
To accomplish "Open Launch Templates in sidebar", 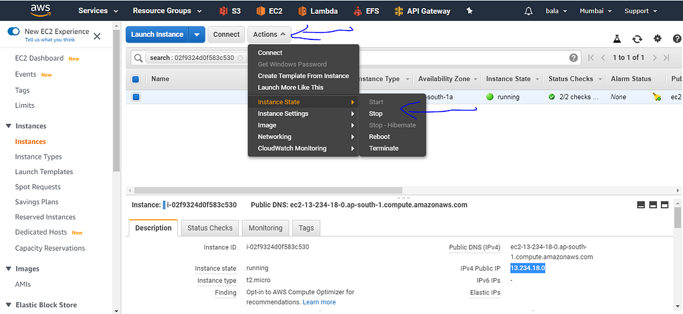I will click(x=44, y=171).
